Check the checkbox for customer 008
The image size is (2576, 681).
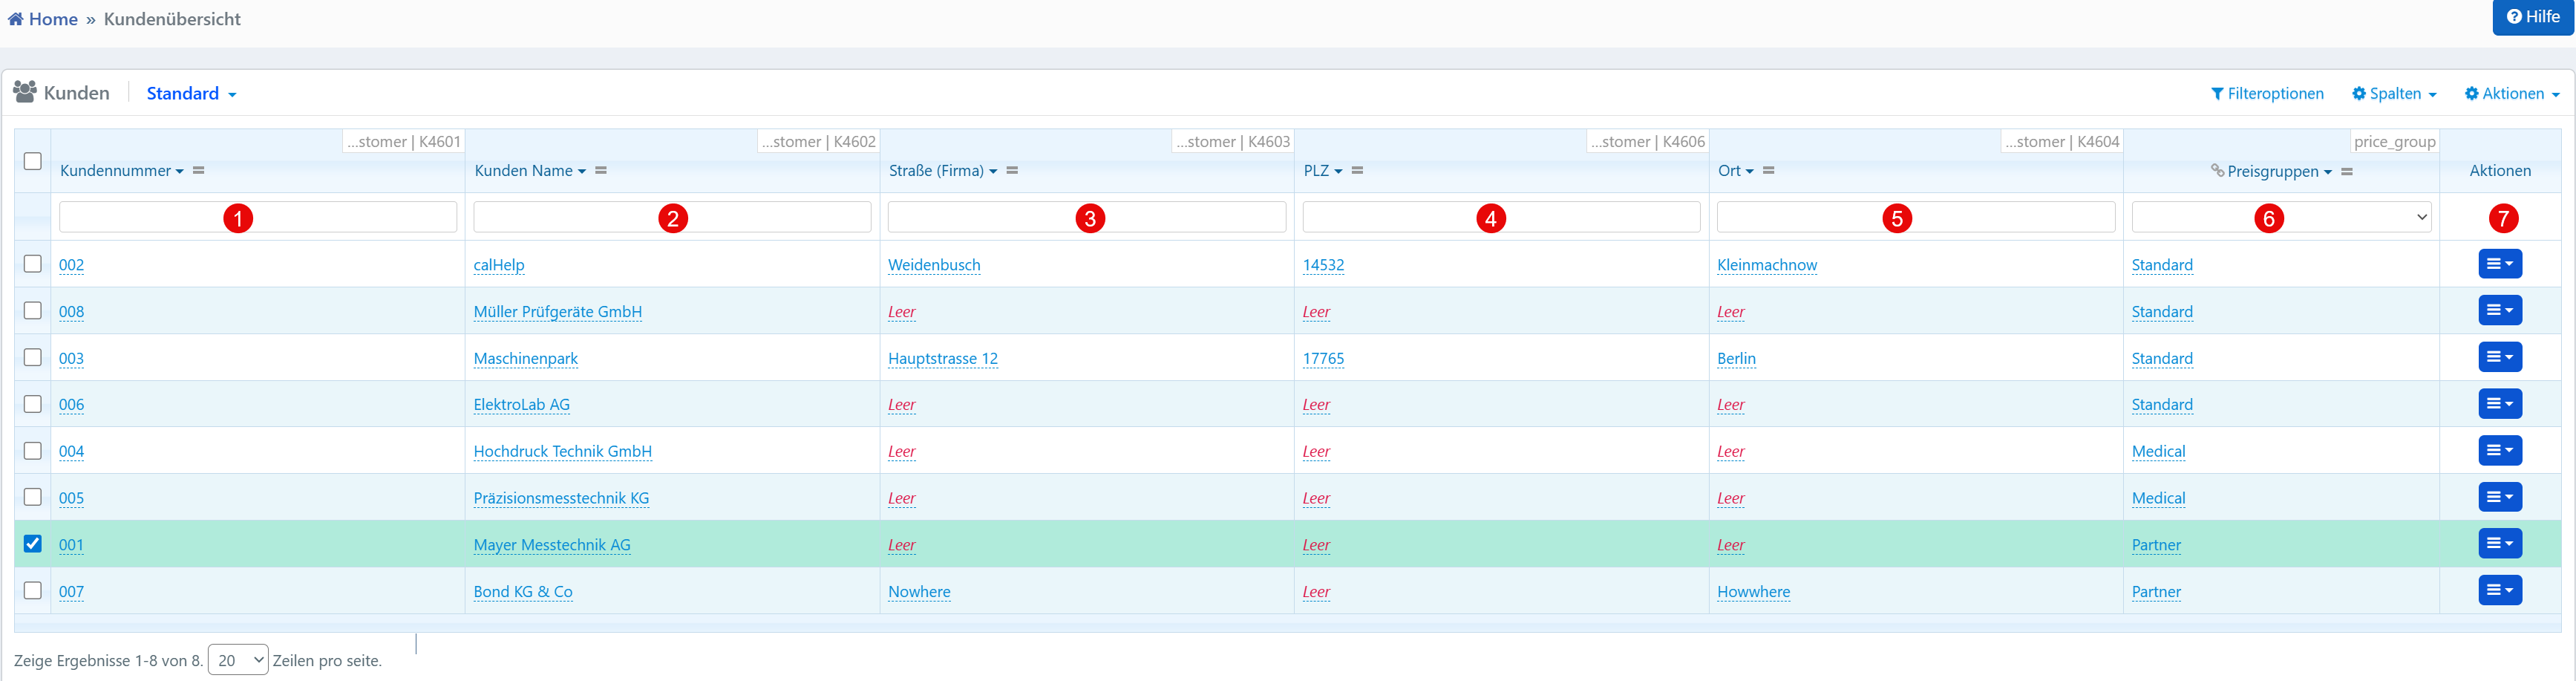tap(33, 311)
